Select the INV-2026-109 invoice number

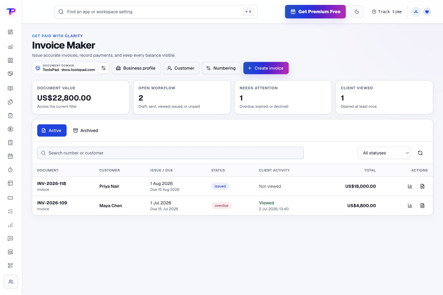coord(52,203)
